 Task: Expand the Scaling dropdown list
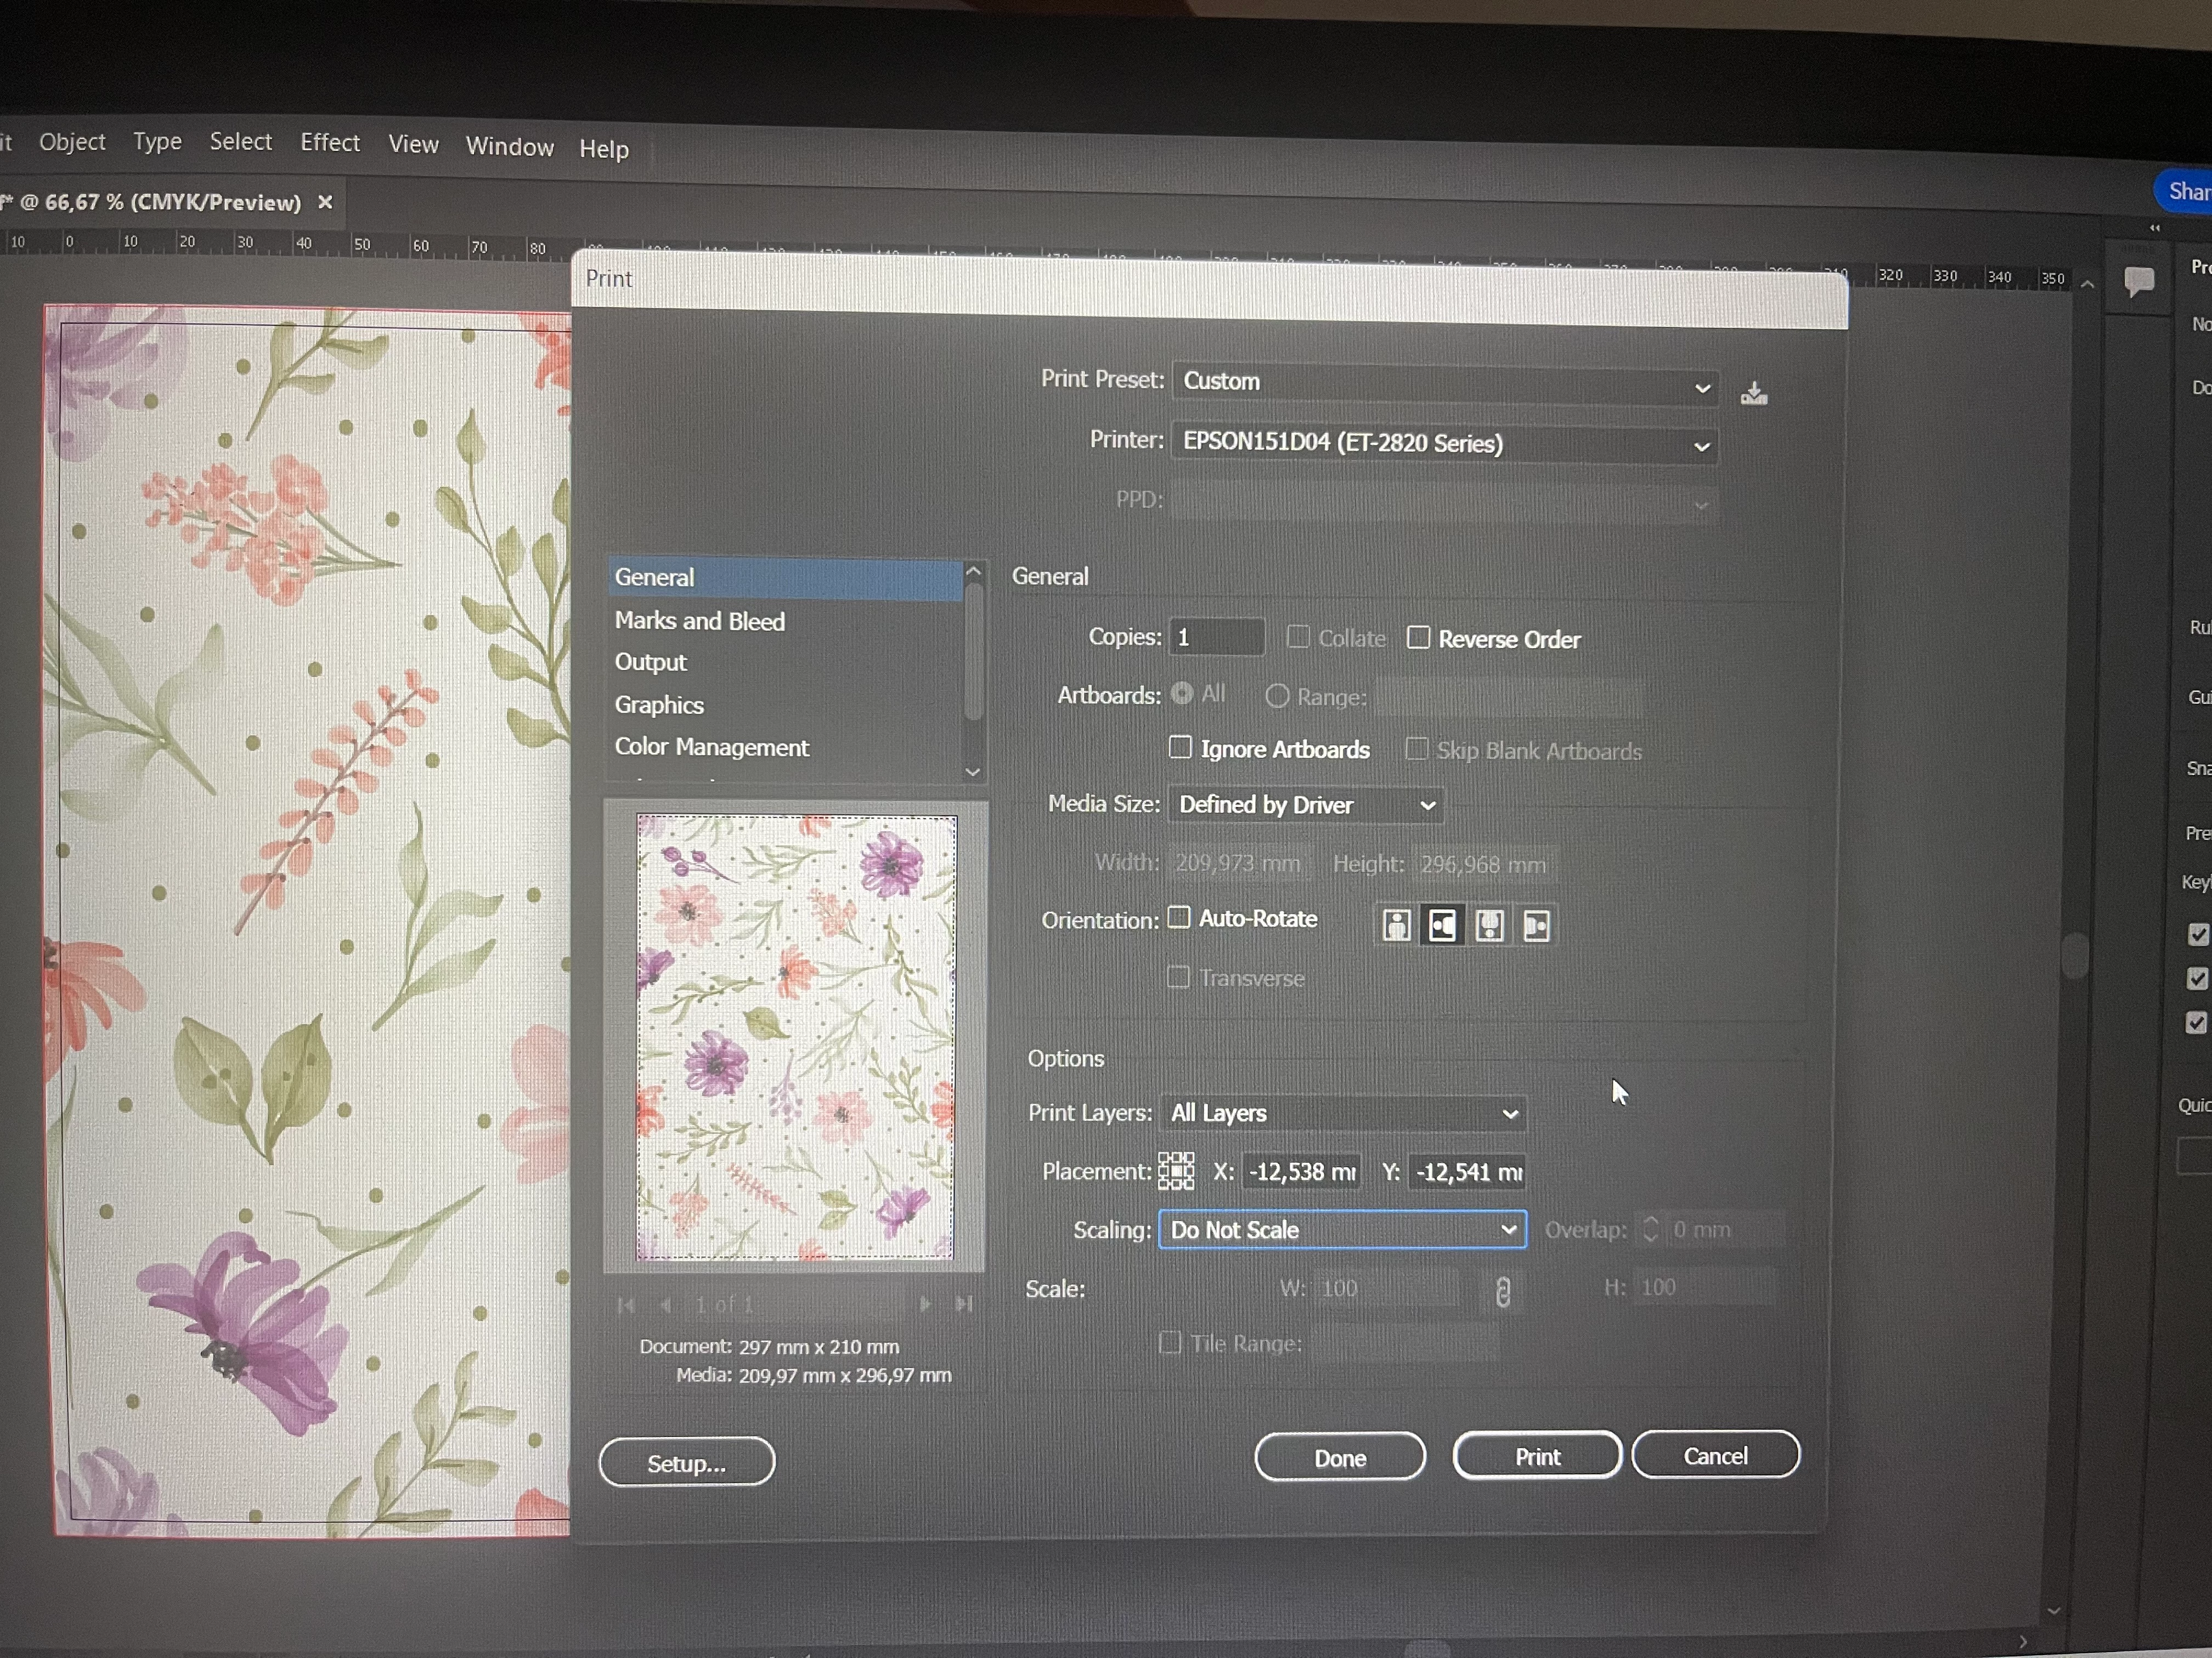pos(1341,1229)
